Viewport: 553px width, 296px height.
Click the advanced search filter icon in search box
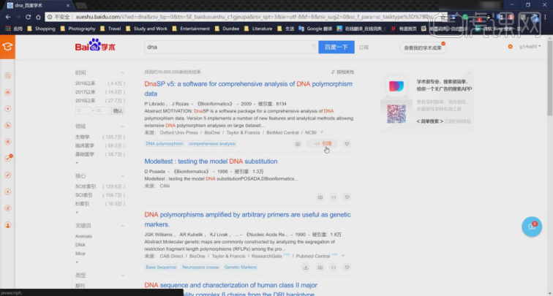(x=314, y=47)
